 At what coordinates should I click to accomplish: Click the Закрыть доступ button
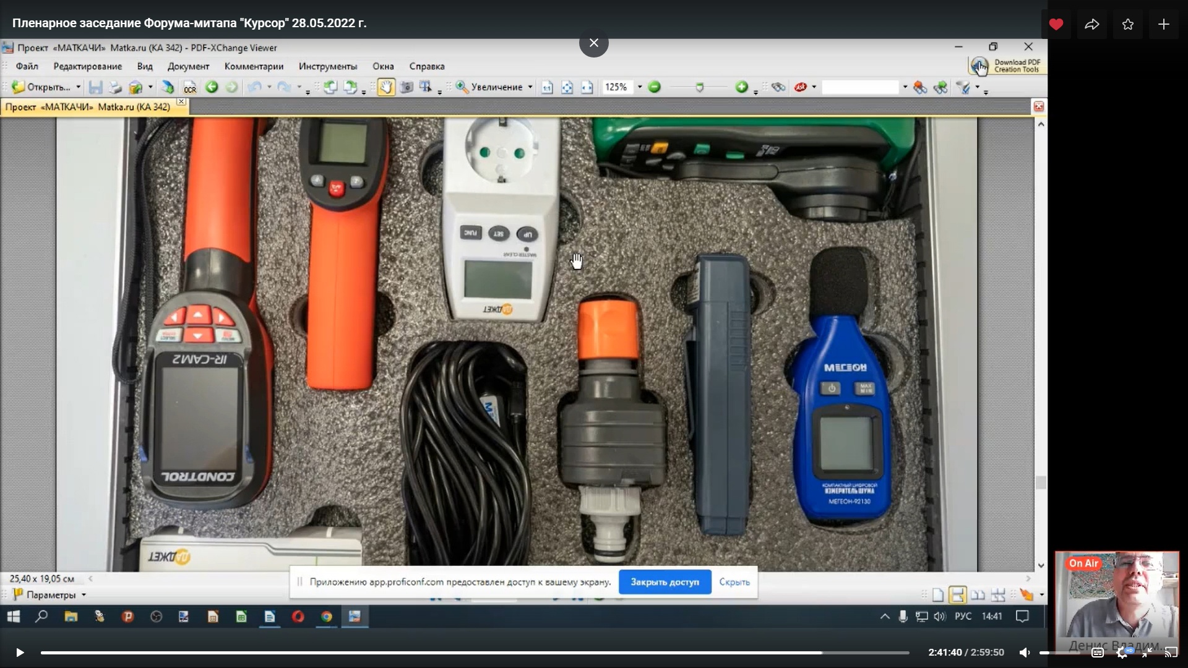pos(665,582)
